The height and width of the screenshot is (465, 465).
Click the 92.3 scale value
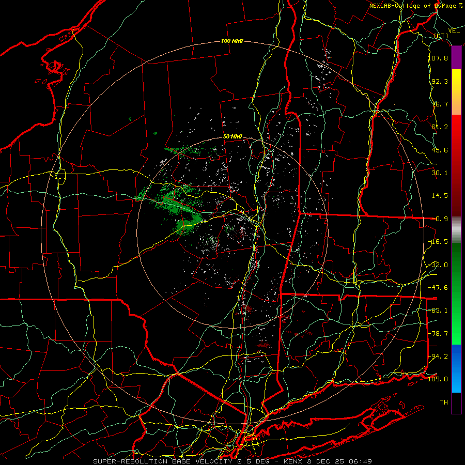coord(440,81)
